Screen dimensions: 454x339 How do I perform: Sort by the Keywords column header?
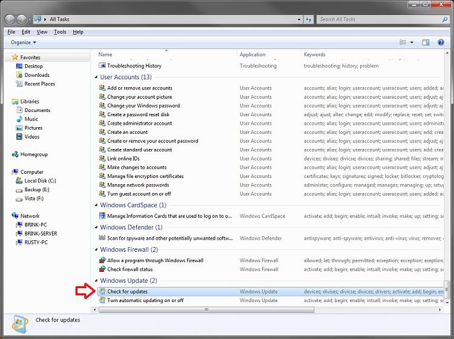[372, 54]
